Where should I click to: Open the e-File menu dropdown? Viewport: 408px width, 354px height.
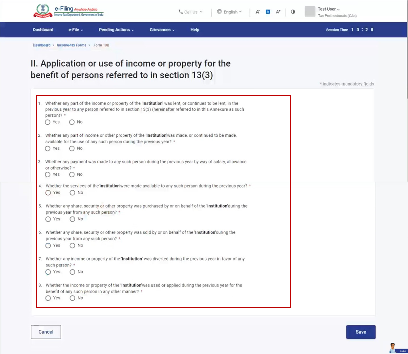[x=75, y=30]
